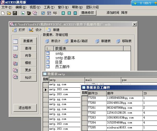Image resolution: width=157 pixels, height=131 pixels.
Task: Click the design filter toolbar icon
Action: [49, 13]
